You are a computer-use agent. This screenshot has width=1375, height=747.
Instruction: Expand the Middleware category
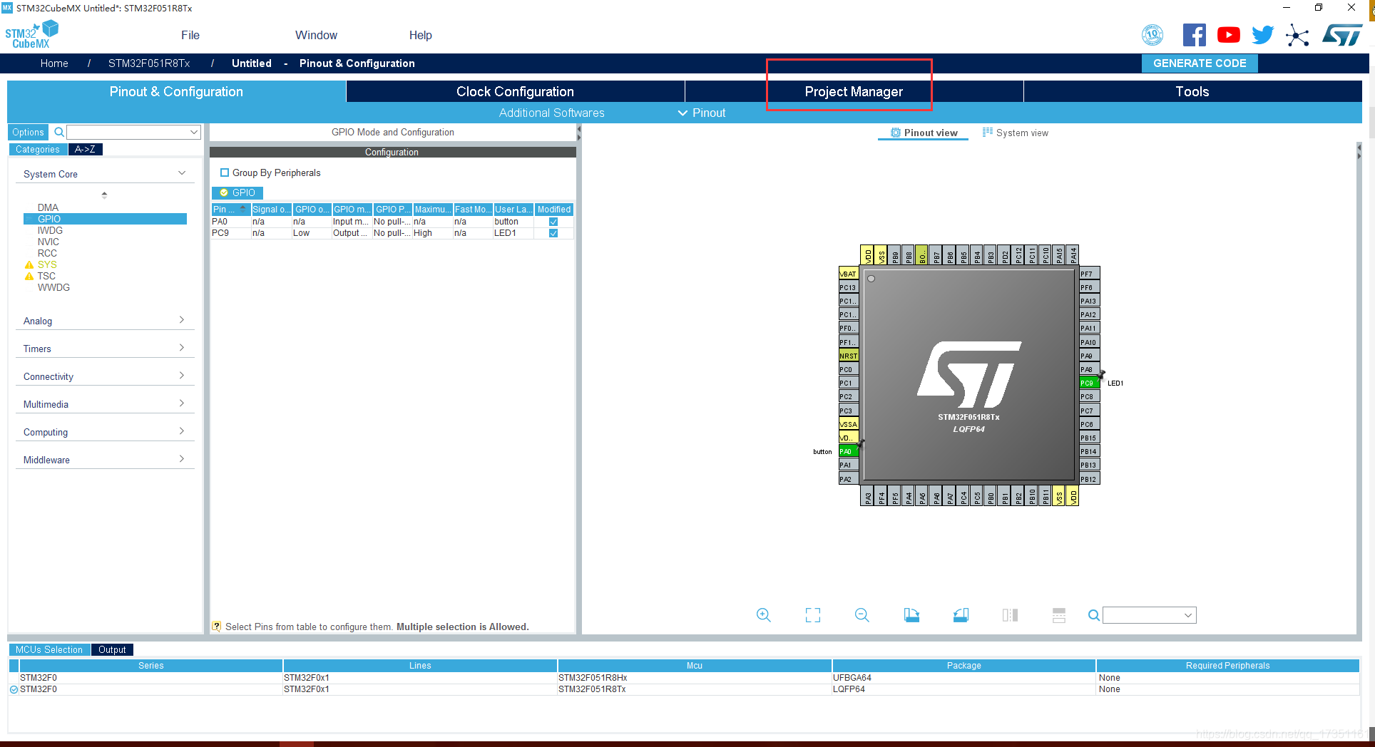tap(182, 459)
